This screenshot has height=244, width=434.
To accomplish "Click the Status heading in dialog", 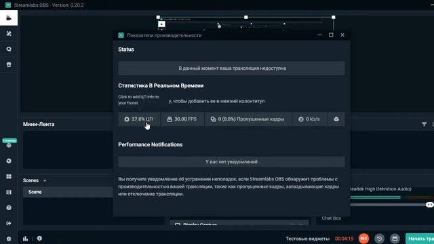I will pos(126,49).
